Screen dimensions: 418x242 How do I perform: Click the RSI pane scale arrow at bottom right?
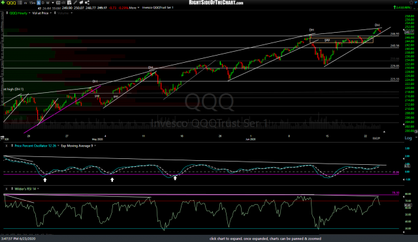[404, 232]
